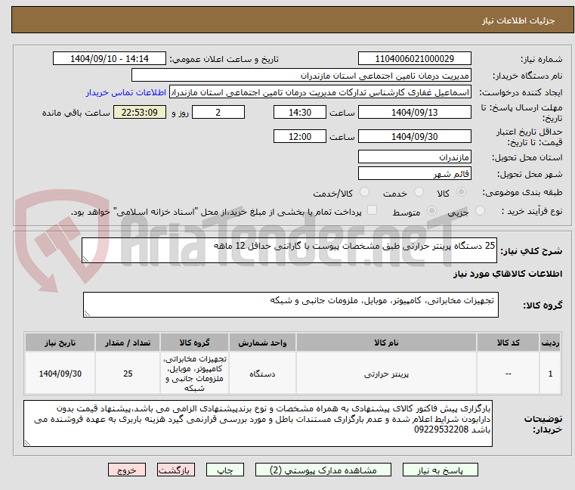Screen dimensions: 575x490
Task: Click the بازگشت back button
Action: (x=175, y=470)
